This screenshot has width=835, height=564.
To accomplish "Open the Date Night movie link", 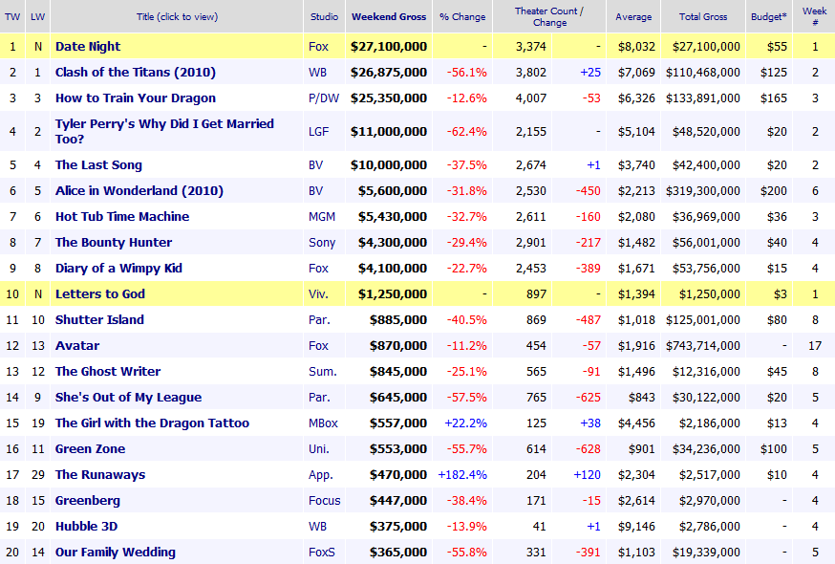I will (x=88, y=47).
